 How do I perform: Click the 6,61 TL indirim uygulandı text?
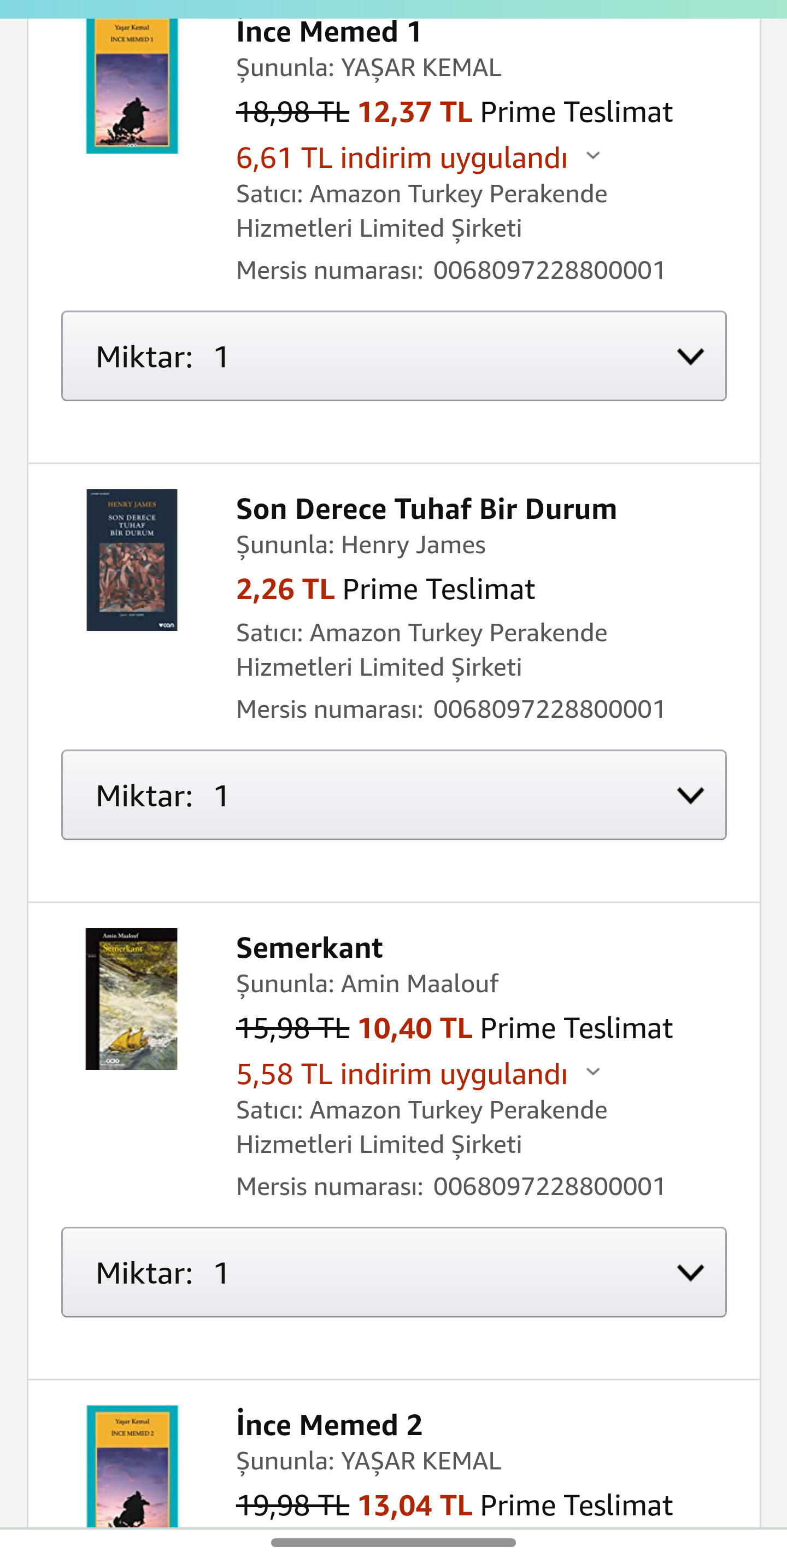[401, 159]
